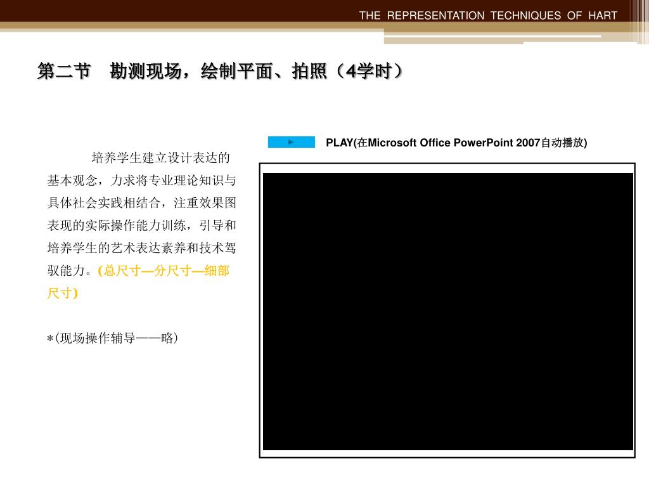649x487 pixels.
Task: Click the blue play arrow button
Action: click(x=292, y=142)
